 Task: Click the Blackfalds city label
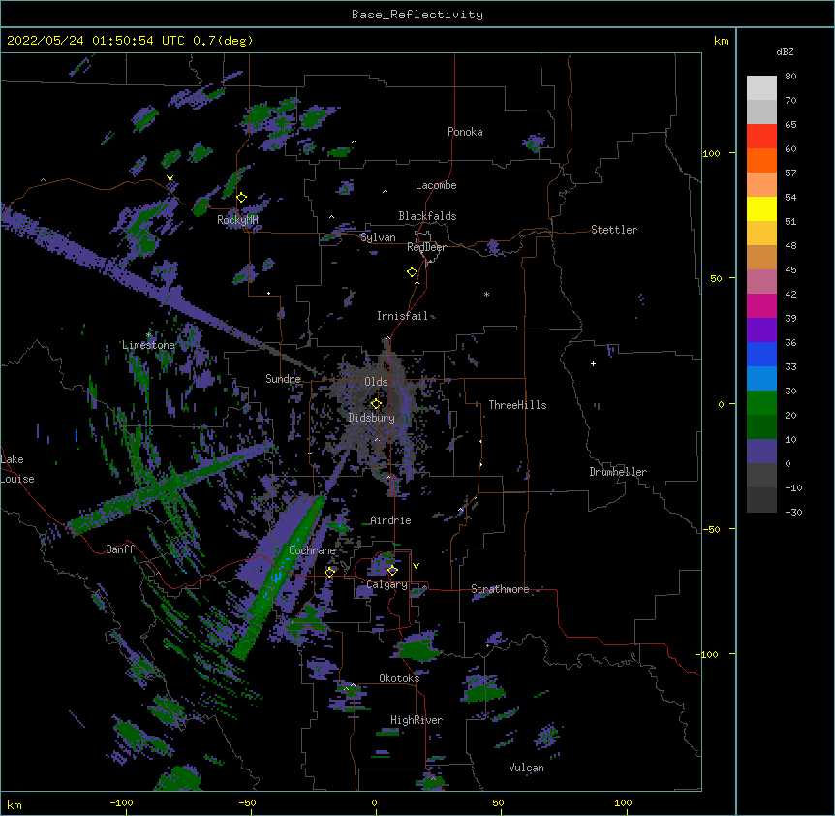[x=427, y=216]
